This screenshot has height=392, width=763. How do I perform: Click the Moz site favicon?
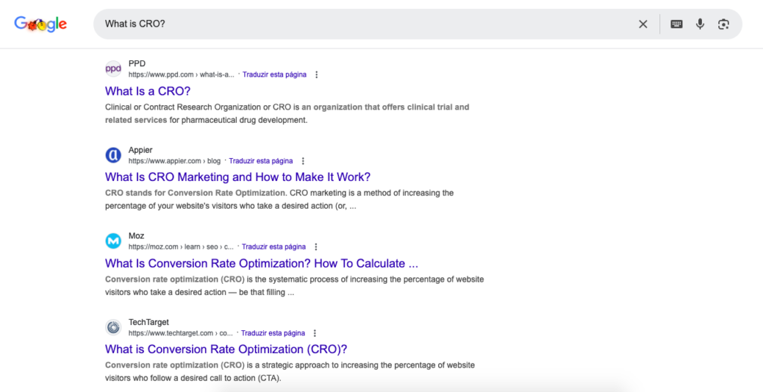click(113, 241)
